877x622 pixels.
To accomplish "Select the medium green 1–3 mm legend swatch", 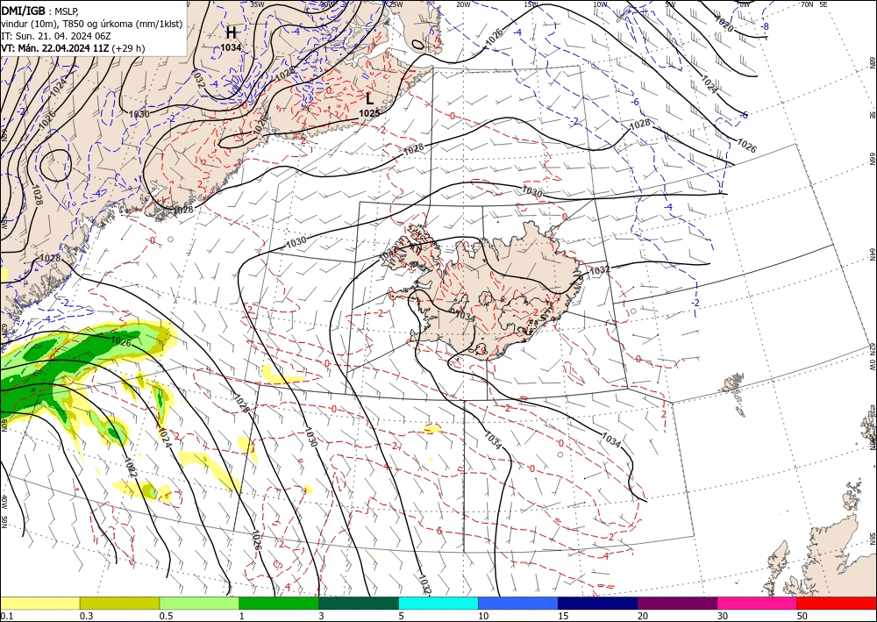I will 279,603.
